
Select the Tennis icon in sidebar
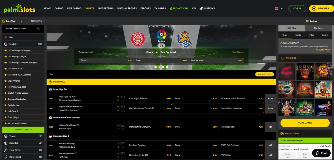pyautogui.click(x=6, y=136)
